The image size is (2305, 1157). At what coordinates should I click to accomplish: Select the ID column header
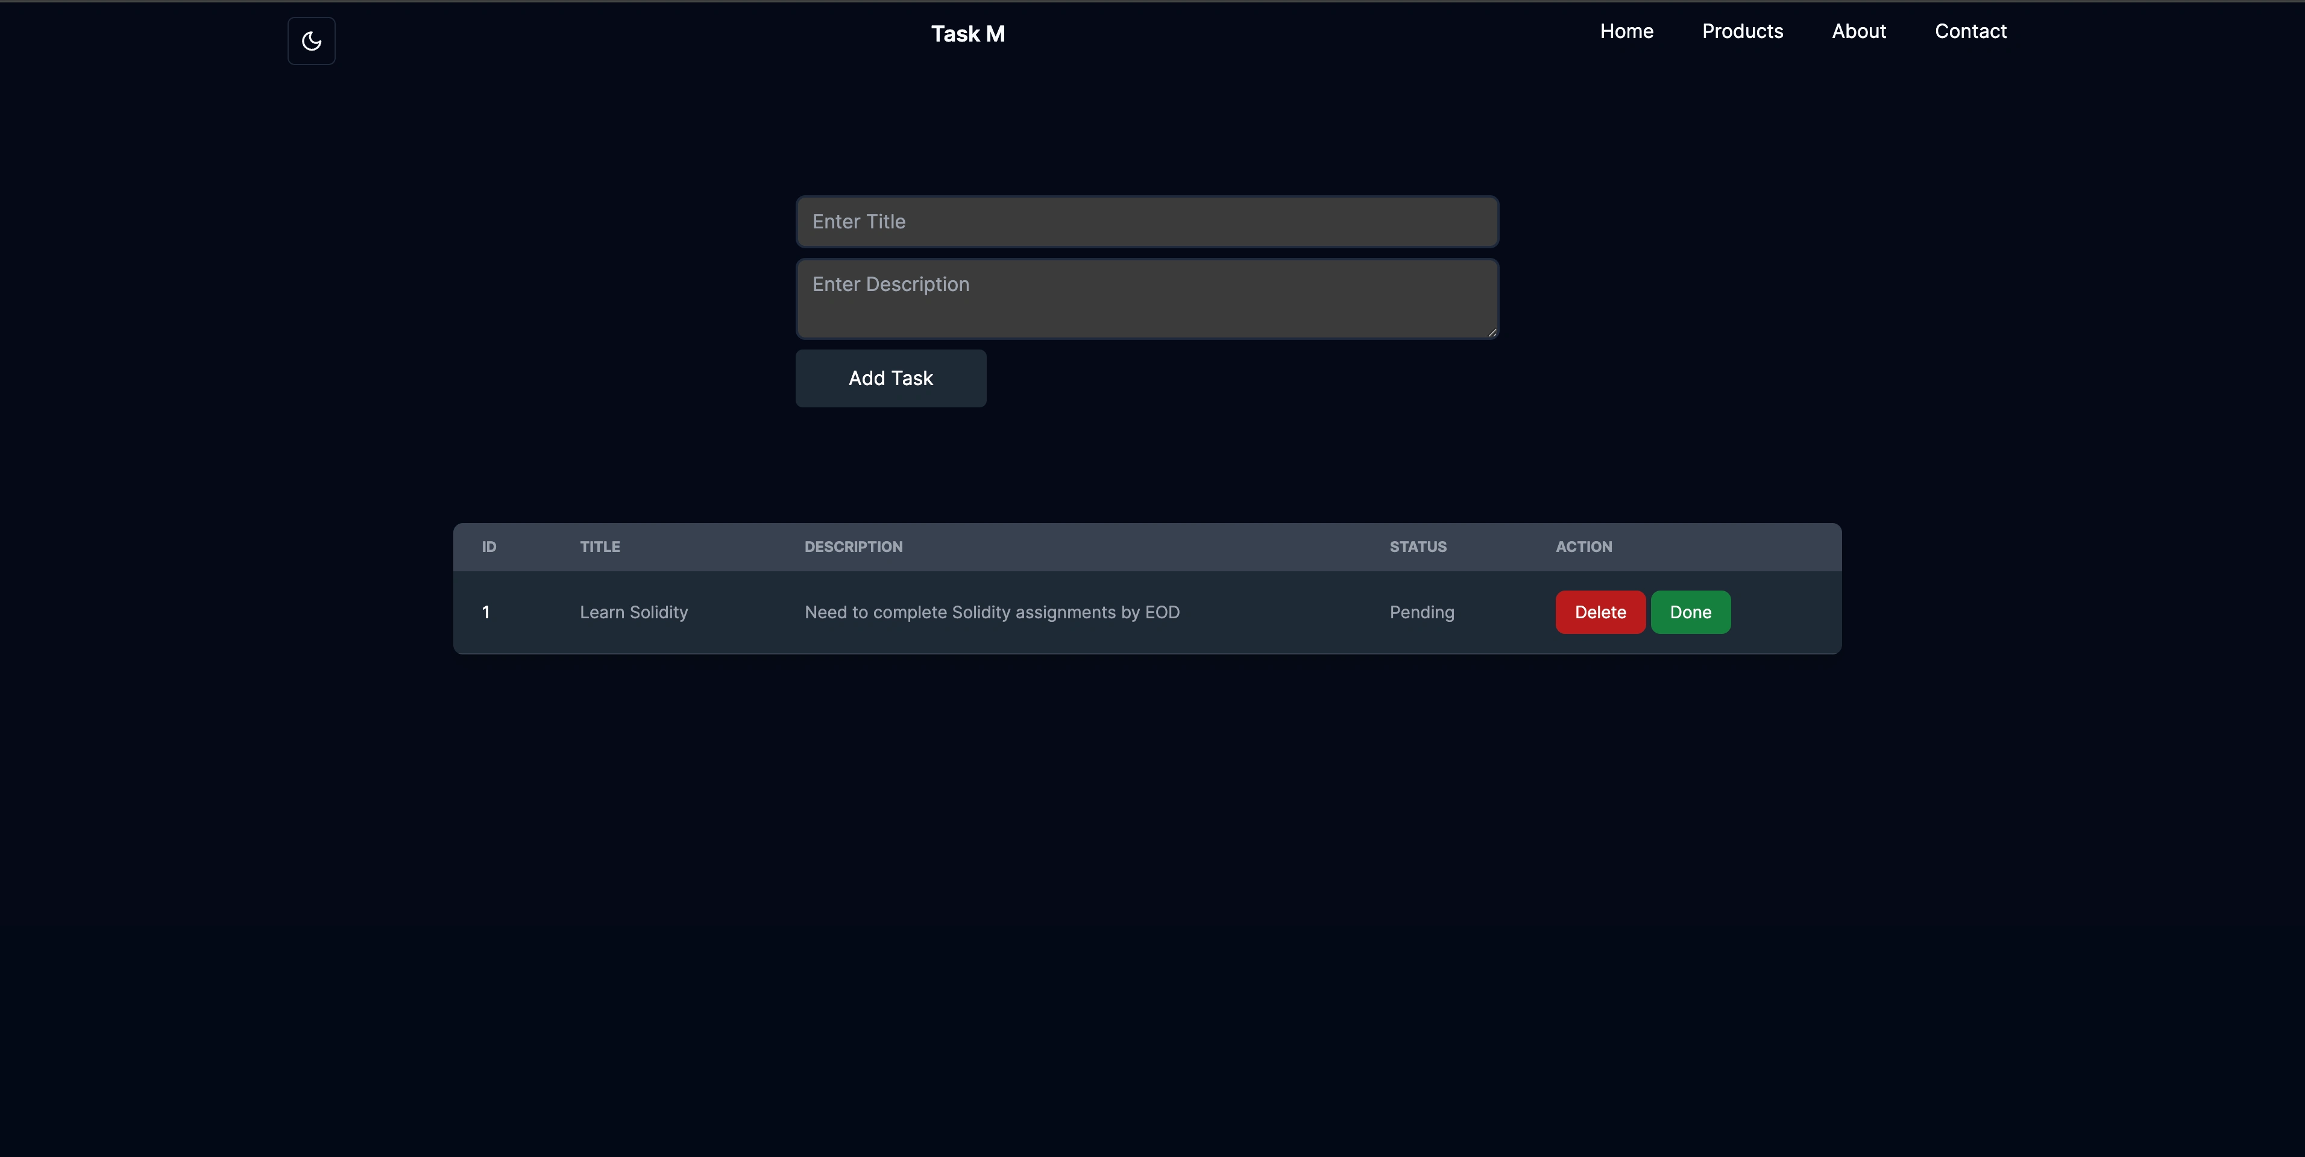tap(489, 547)
